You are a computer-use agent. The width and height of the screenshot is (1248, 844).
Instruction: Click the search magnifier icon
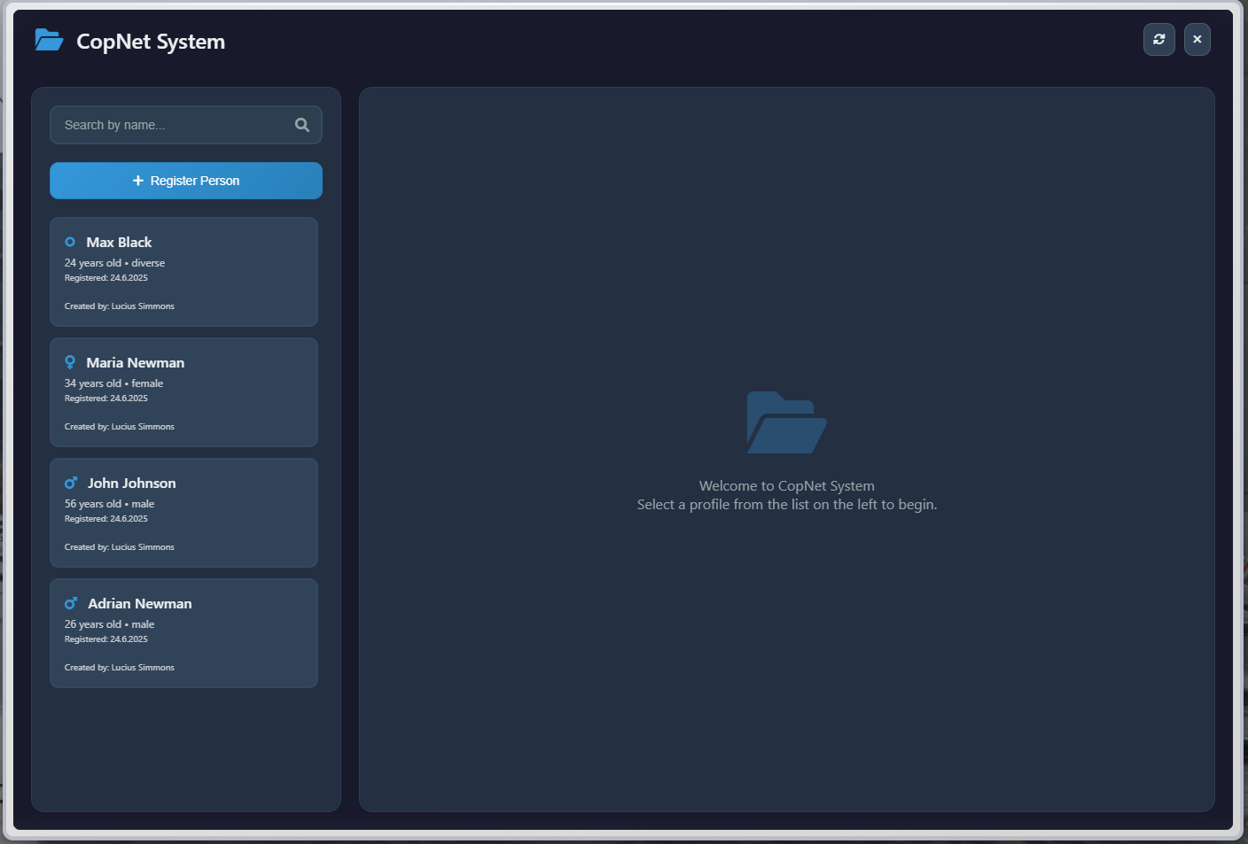point(302,125)
